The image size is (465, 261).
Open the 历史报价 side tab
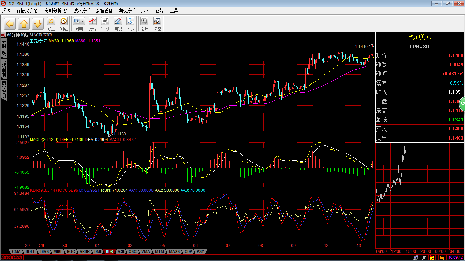click(x=4, y=89)
